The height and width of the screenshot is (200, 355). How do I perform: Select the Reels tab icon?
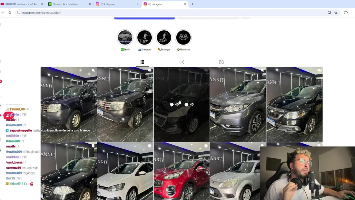(182, 62)
